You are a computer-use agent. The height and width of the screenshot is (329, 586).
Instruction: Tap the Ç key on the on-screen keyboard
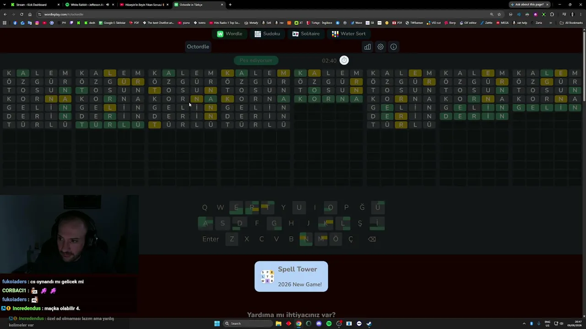click(x=351, y=239)
